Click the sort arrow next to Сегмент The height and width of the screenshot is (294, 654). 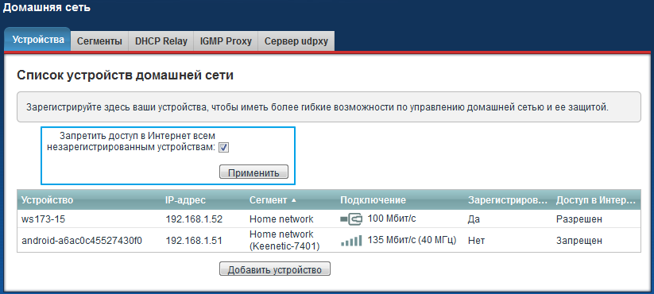point(294,200)
